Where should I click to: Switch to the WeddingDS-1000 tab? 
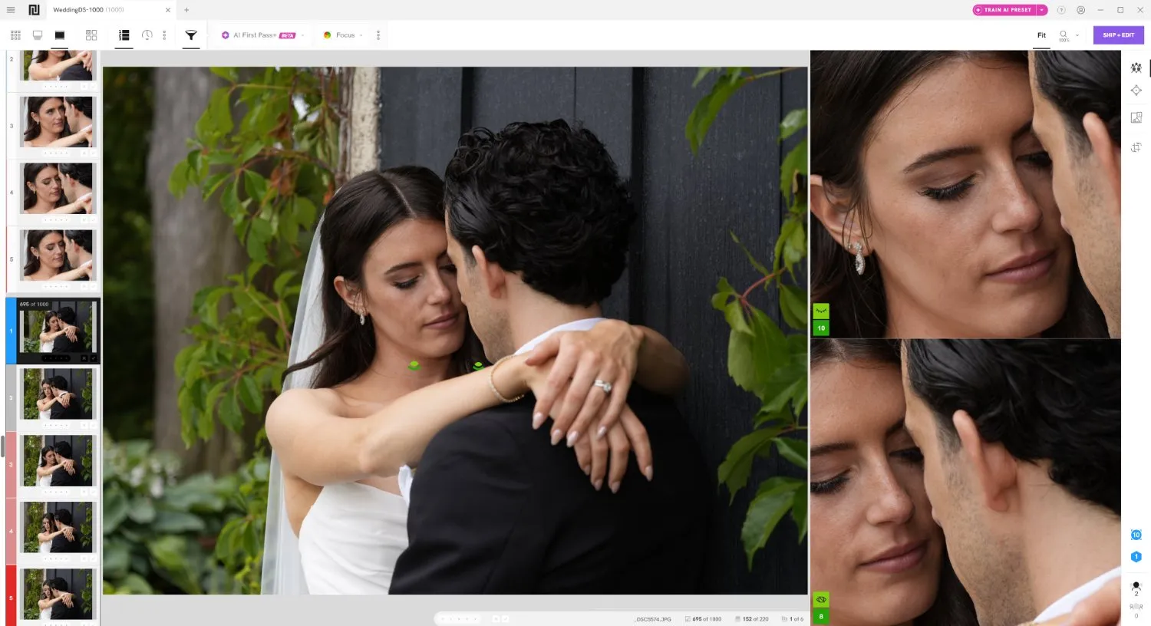tap(92, 11)
